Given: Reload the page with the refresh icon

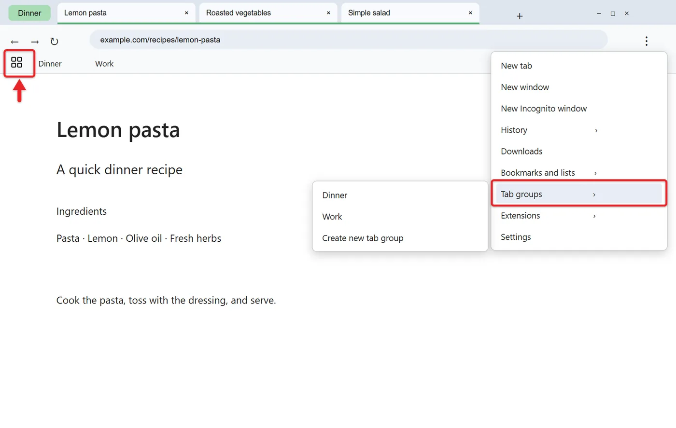Looking at the screenshot, I should [x=54, y=41].
